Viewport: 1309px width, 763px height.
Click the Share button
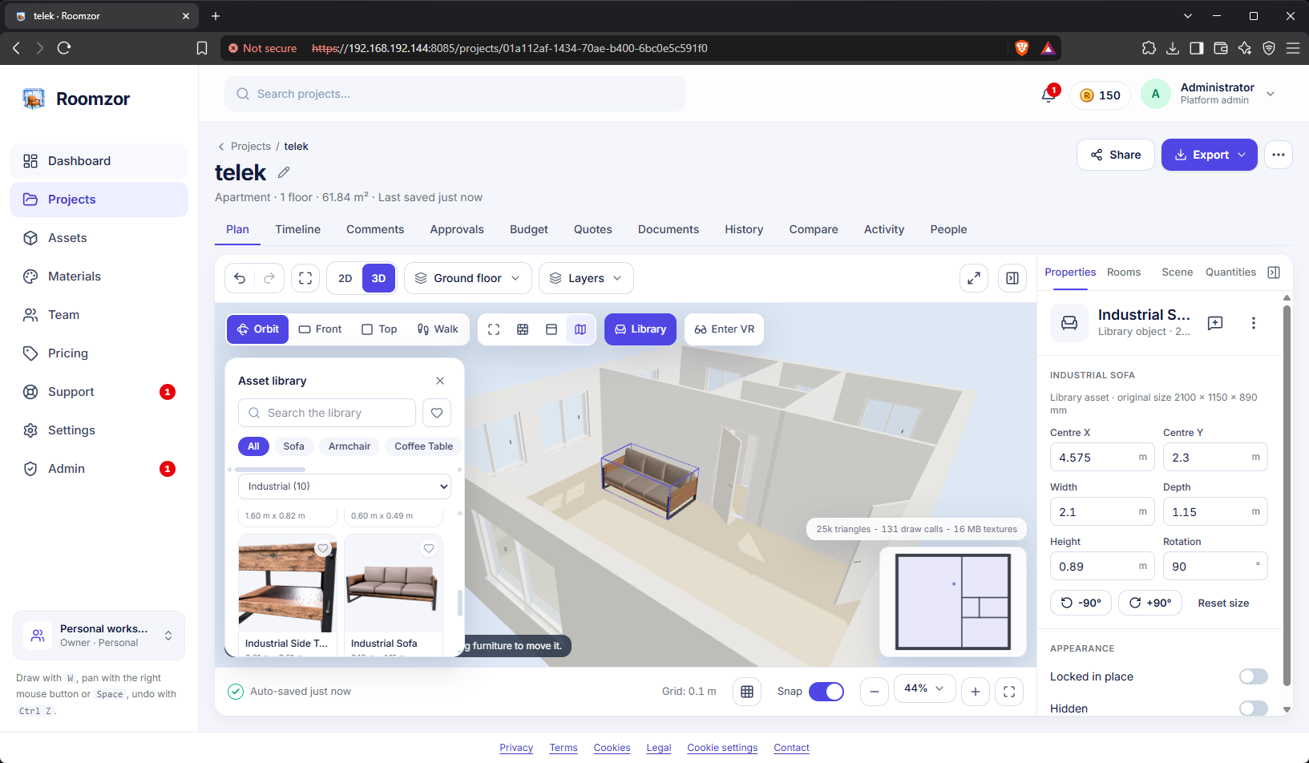(x=1116, y=155)
